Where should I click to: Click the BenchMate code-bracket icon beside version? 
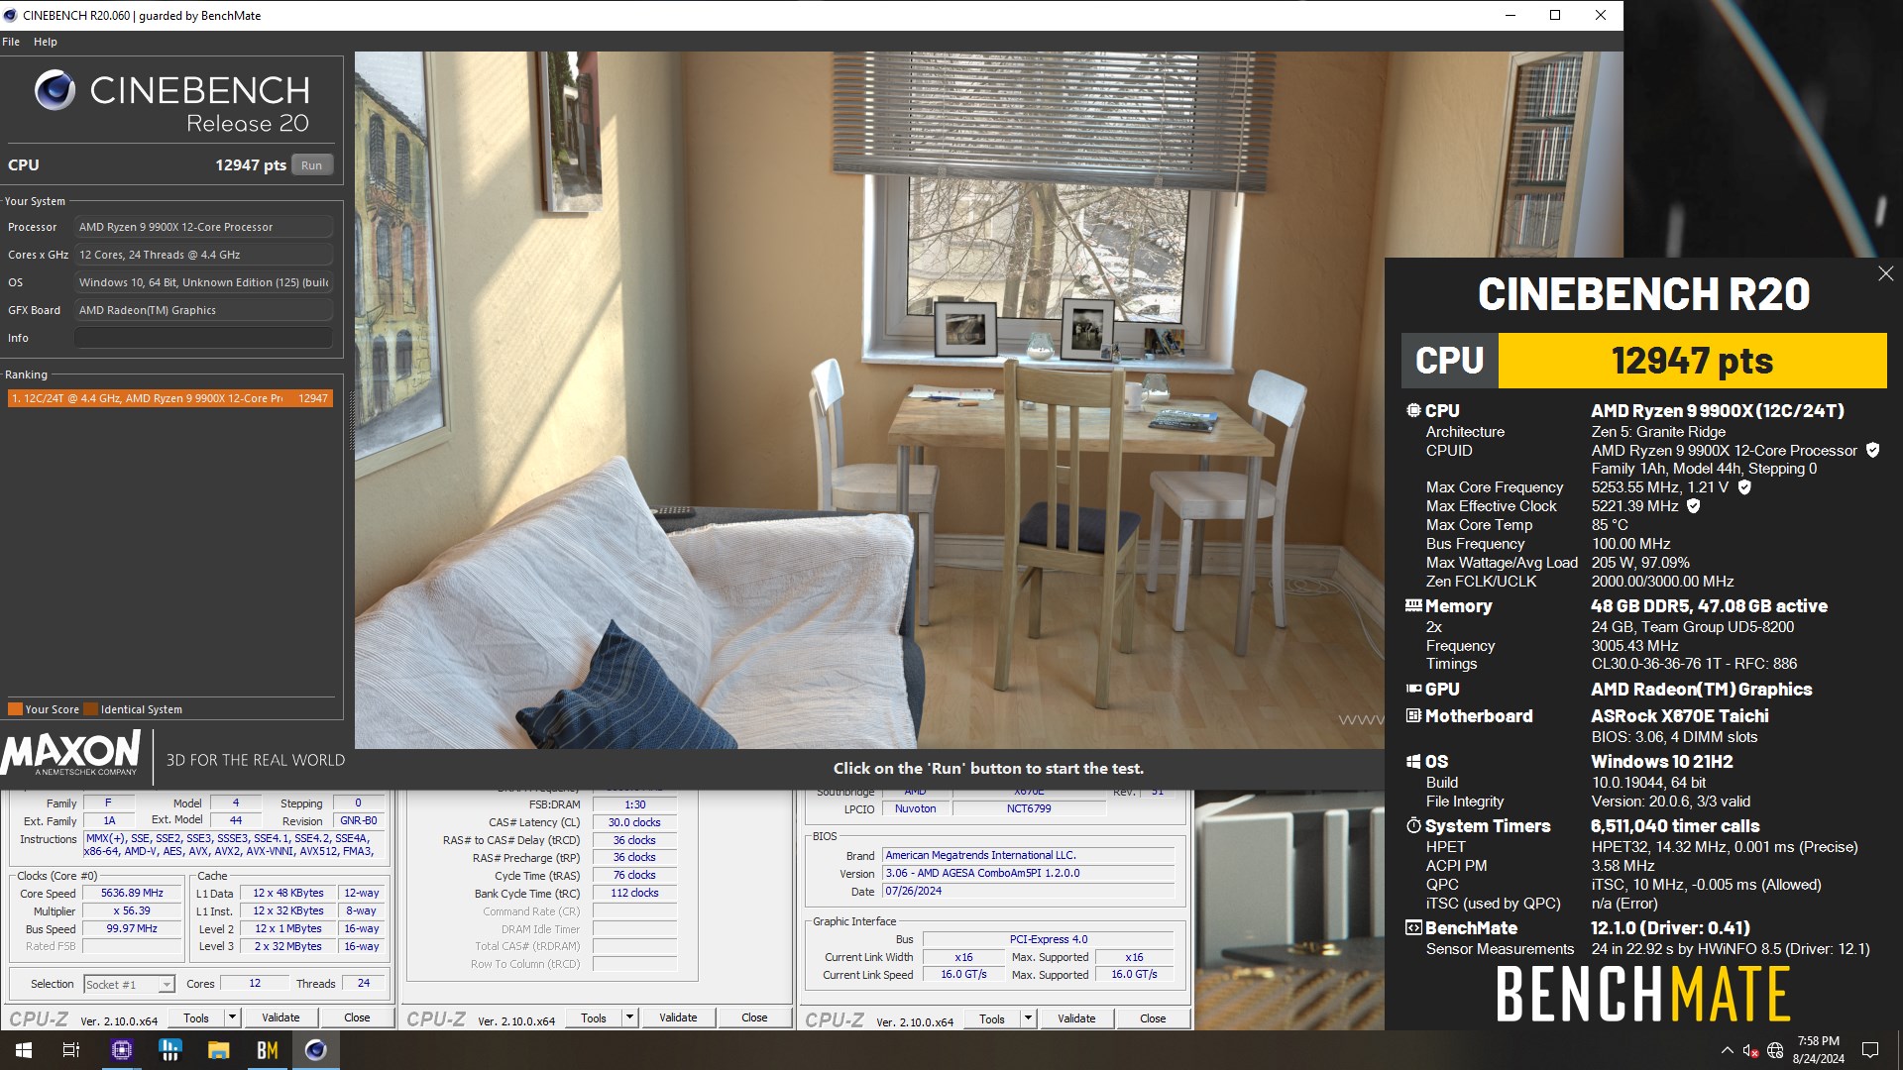click(1413, 927)
